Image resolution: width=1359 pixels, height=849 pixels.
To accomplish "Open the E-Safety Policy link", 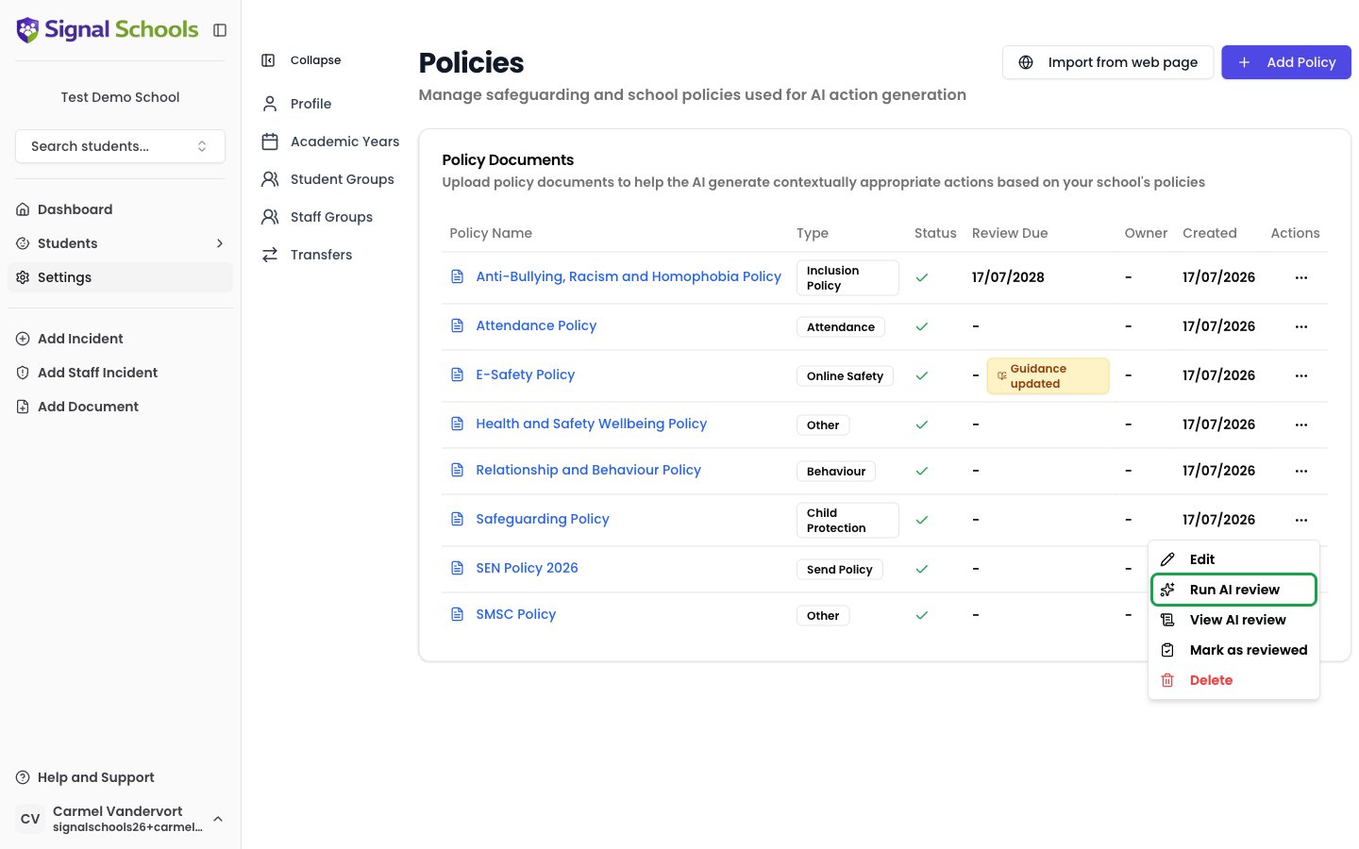I will [526, 375].
